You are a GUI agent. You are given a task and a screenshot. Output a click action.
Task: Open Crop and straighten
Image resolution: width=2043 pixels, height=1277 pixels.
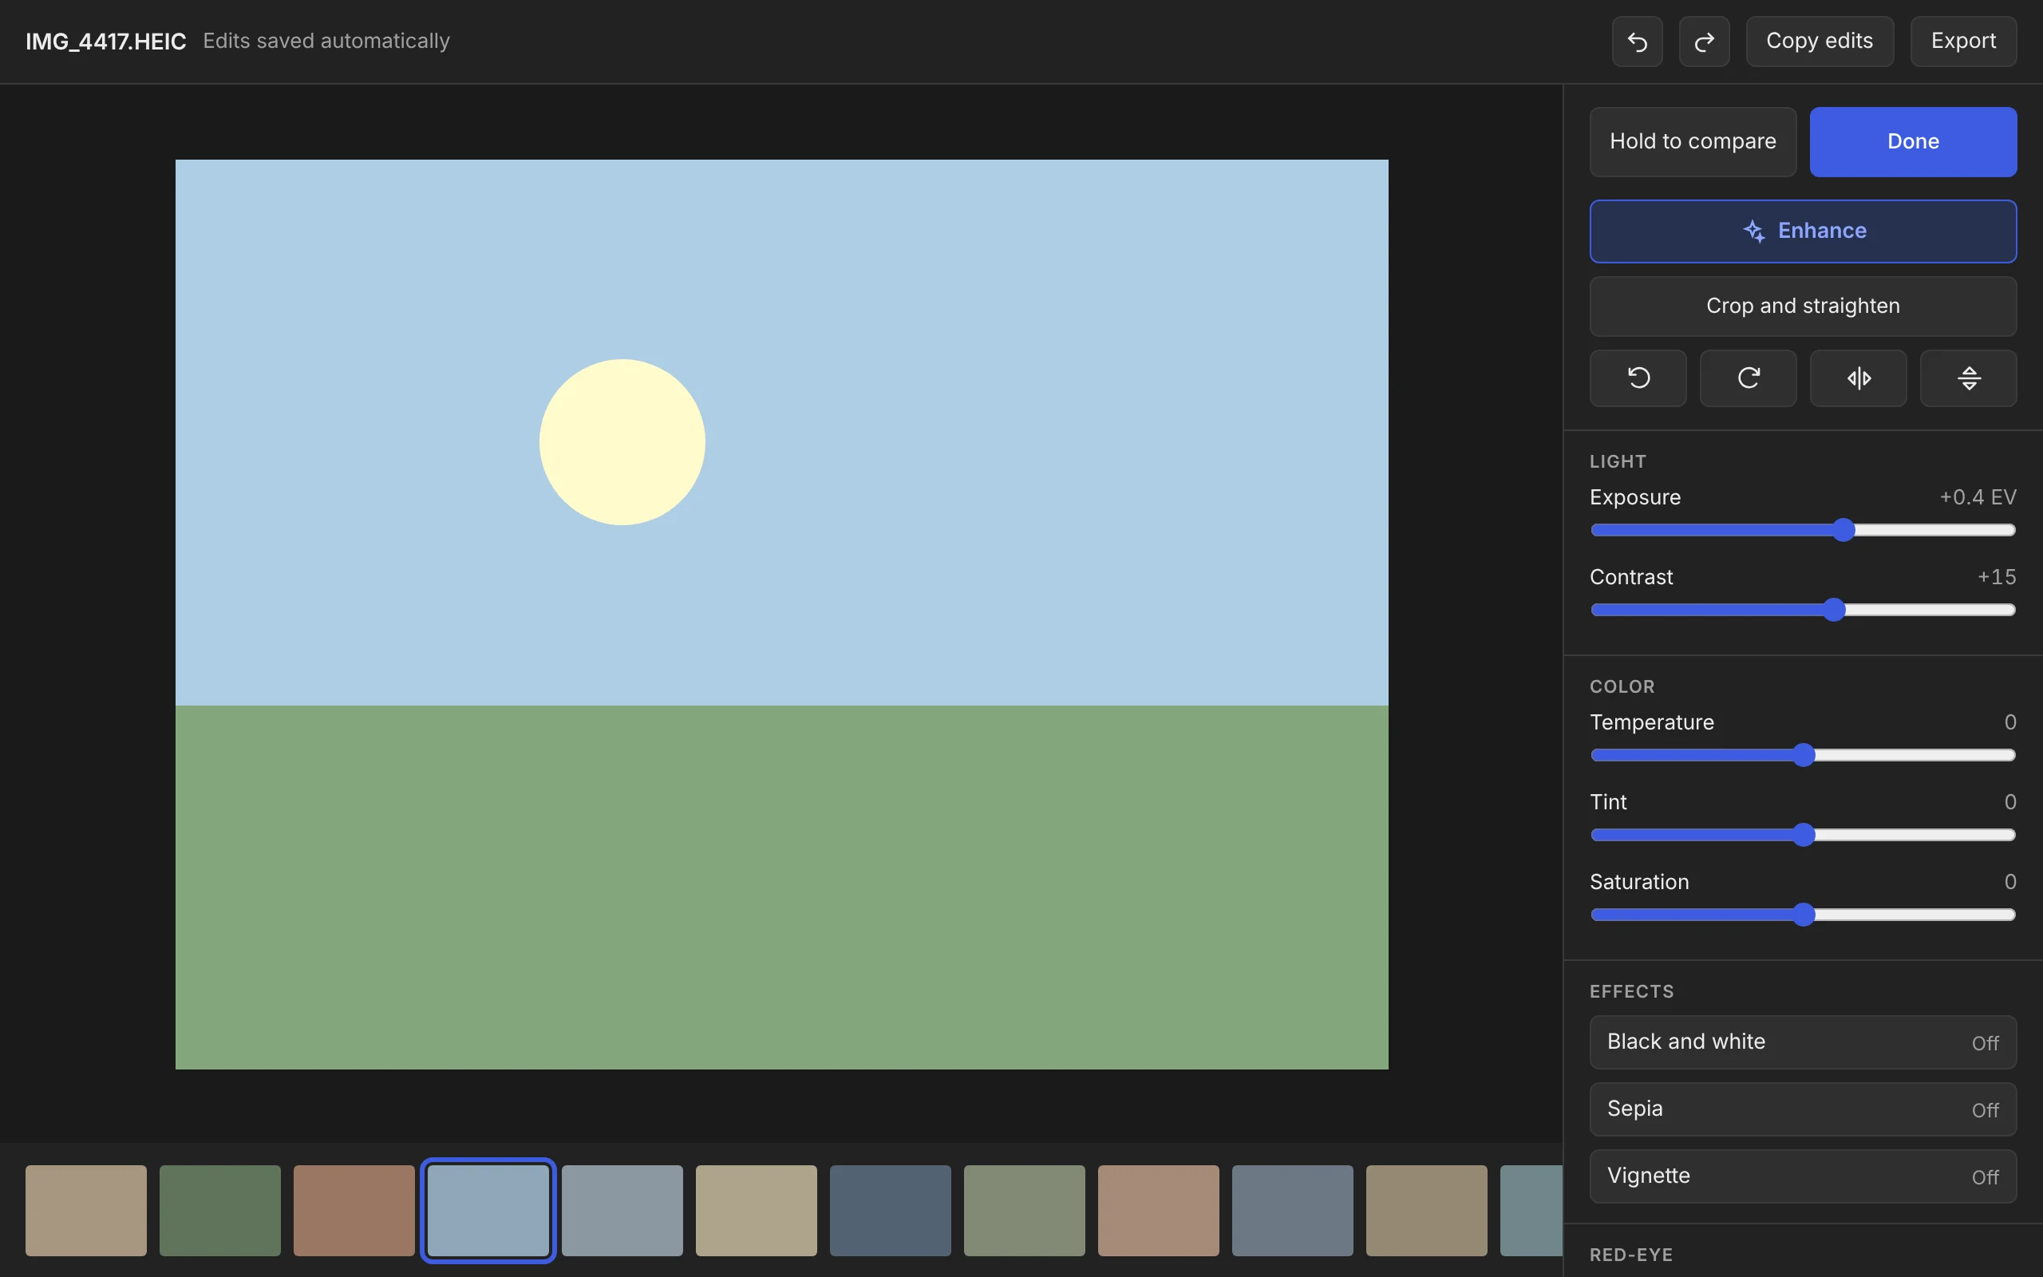[x=1804, y=306]
